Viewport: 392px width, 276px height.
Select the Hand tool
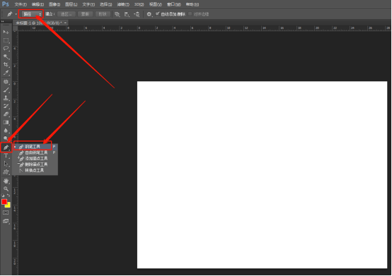coord(6,181)
